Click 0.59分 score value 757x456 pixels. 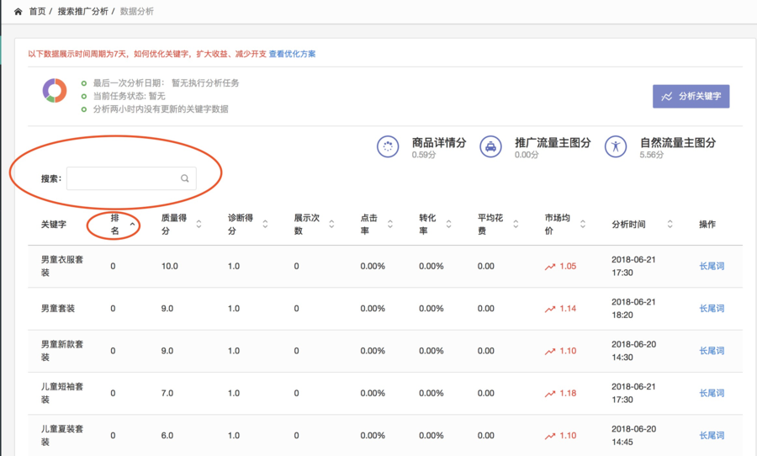tap(424, 155)
